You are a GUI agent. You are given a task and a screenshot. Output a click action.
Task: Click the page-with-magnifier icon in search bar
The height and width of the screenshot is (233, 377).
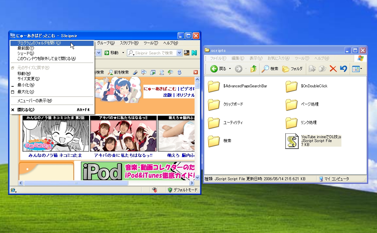(144, 72)
